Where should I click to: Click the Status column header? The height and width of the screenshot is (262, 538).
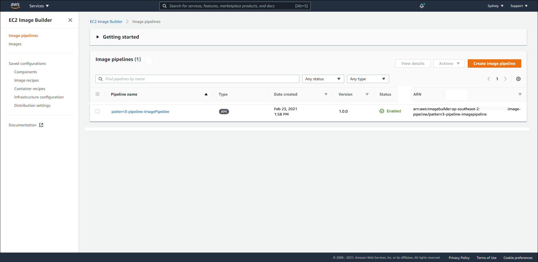point(385,94)
